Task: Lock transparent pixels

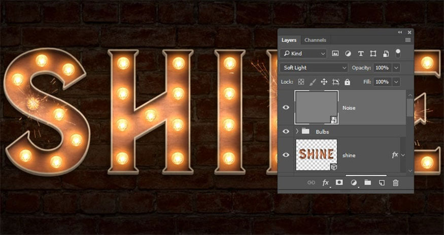Action: [x=301, y=82]
